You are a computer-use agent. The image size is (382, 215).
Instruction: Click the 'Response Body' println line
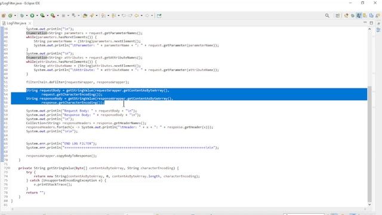84,115
